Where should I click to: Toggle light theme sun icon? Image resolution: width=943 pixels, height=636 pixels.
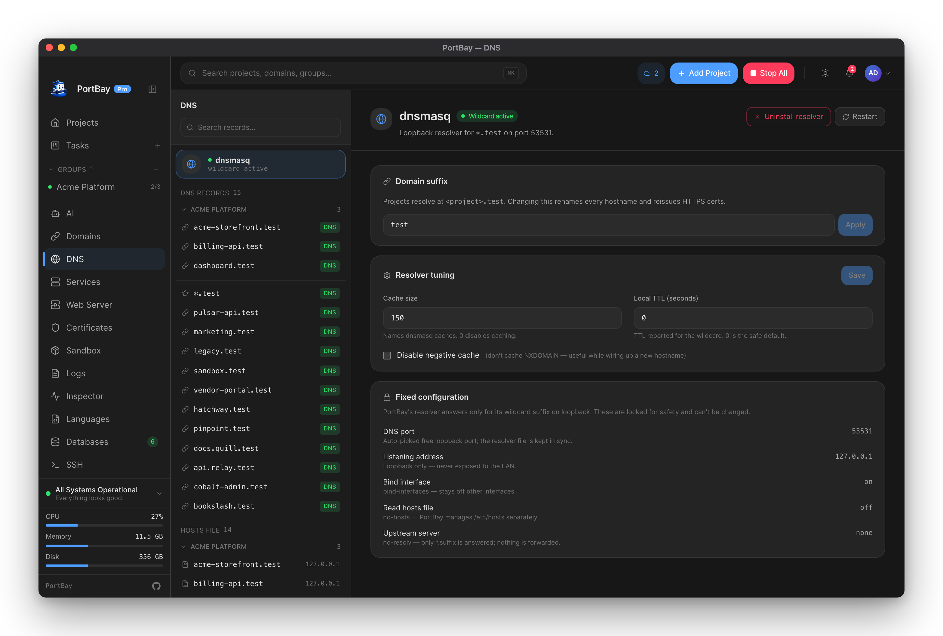825,73
